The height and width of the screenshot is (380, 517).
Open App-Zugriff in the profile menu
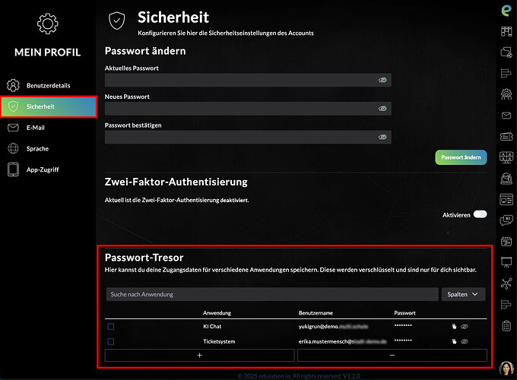tap(48, 169)
